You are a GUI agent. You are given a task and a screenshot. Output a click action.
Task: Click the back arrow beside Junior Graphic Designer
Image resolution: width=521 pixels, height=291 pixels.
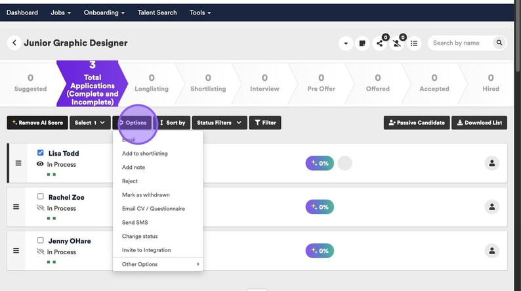[x=14, y=43]
